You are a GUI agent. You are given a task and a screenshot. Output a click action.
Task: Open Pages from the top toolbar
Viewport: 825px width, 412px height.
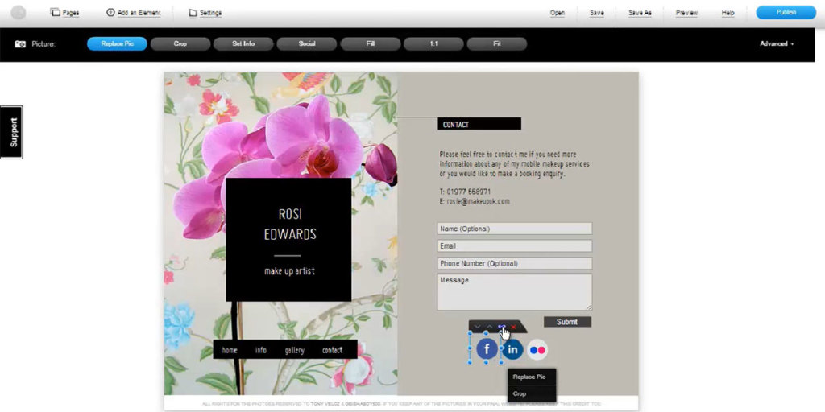coord(64,13)
